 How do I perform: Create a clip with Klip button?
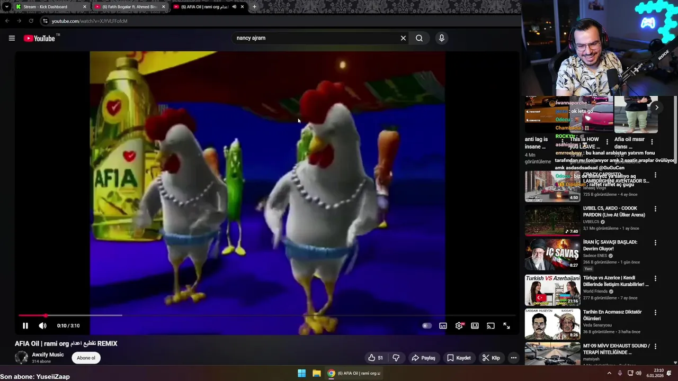coord(491,358)
